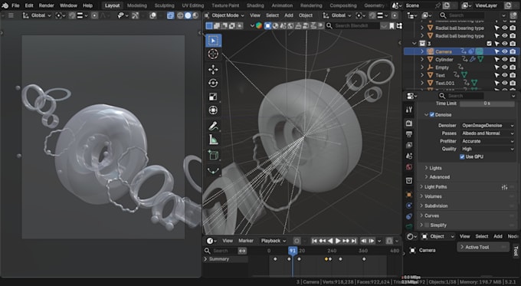The image size is (521, 286).
Task: Open Render properties tab icon
Action: pyautogui.click(x=409, y=123)
